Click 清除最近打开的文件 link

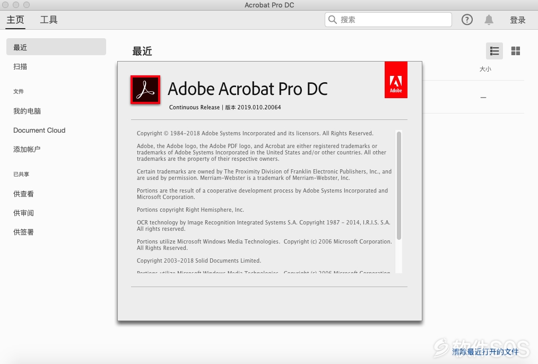pyautogui.click(x=485, y=352)
